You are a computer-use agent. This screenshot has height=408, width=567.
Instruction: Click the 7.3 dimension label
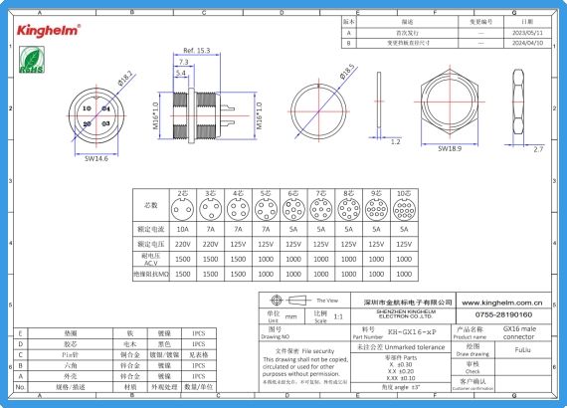(184, 62)
